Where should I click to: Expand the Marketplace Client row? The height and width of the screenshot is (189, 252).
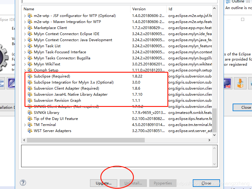click(x=25, y=28)
